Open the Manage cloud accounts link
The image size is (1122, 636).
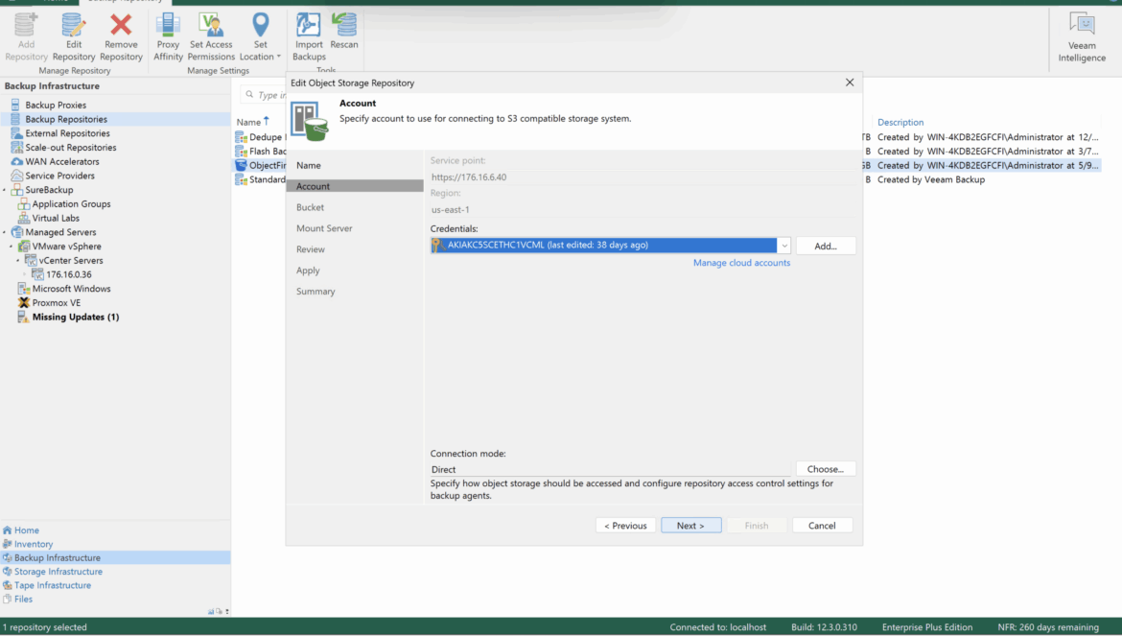[x=741, y=263]
